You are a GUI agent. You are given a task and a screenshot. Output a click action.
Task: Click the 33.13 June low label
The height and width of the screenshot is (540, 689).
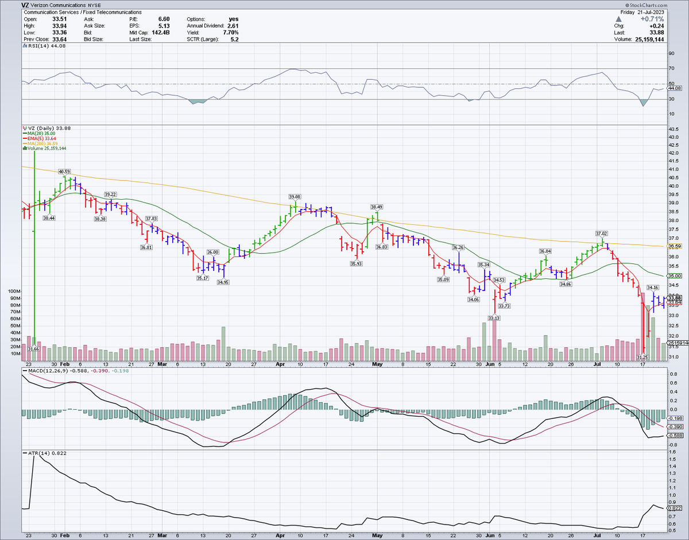pos(494,317)
